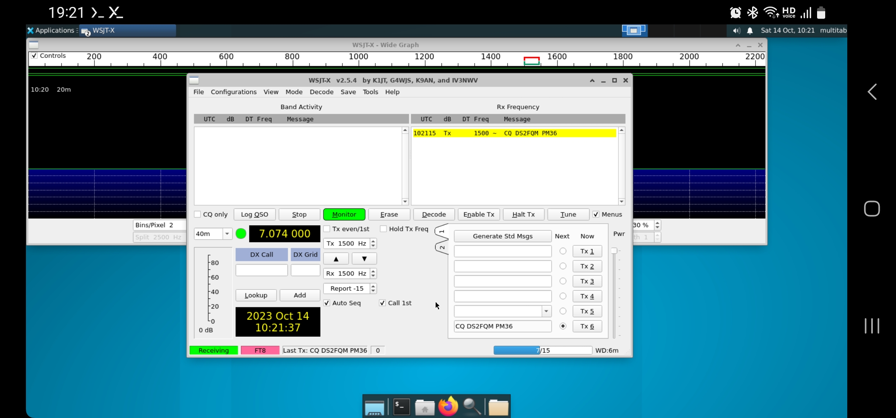Click the up arrow frequency button

tap(336, 259)
